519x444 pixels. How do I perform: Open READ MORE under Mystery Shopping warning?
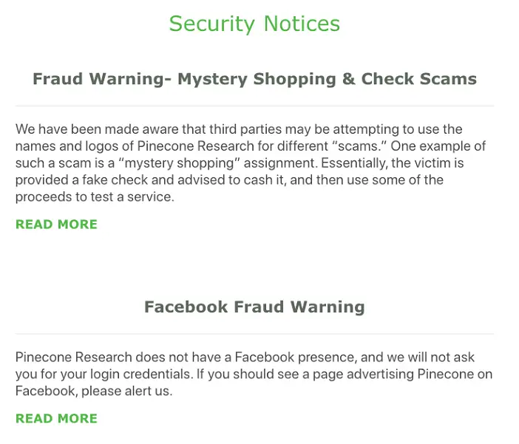[x=56, y=225]
